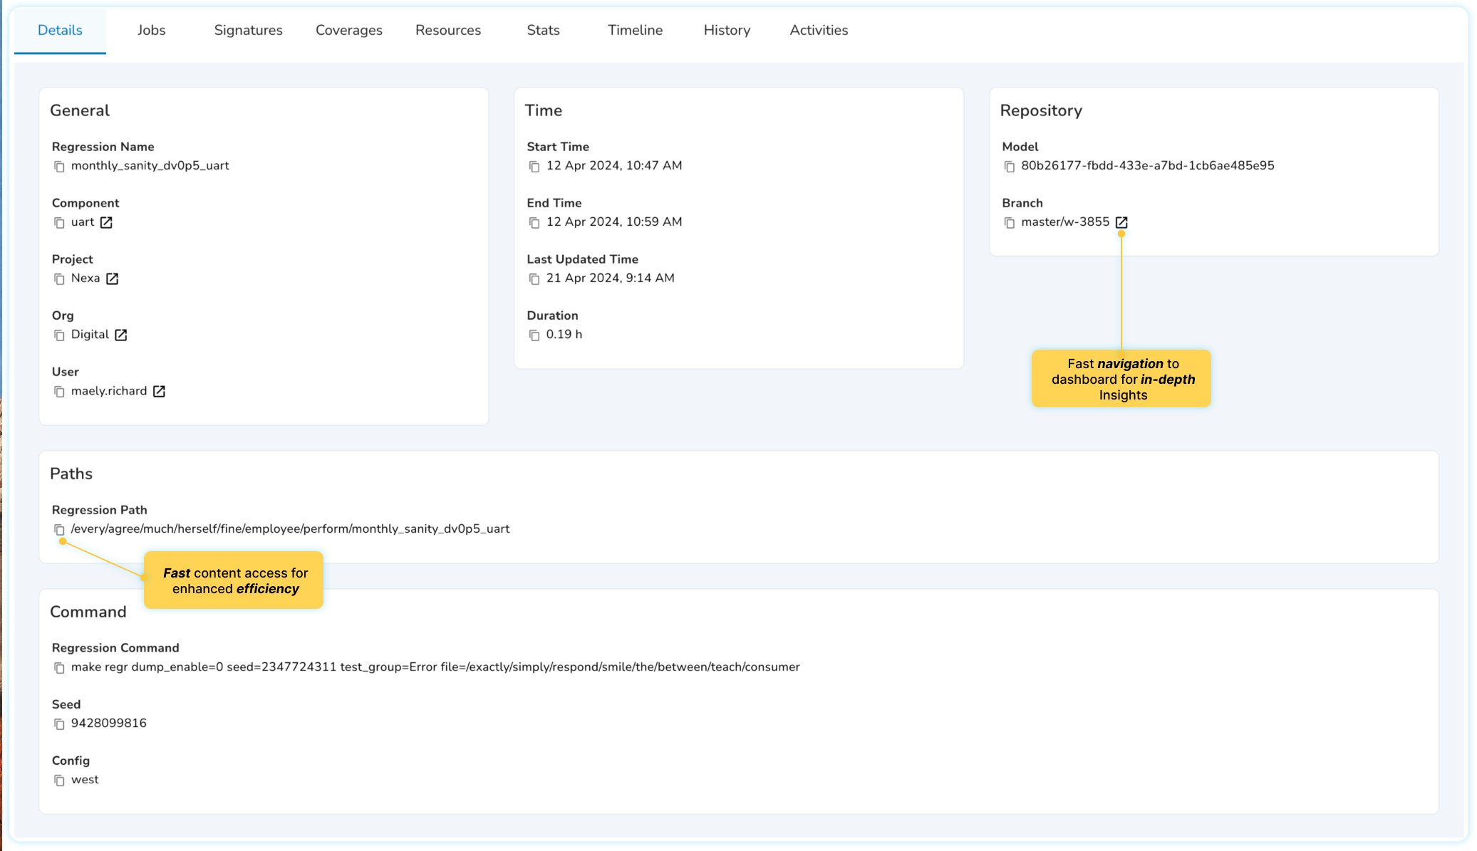Copy the Regression Path value
Screen dimensions: 1477x851
(59, 530)
